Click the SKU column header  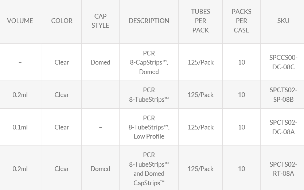[x=283, y=21]
